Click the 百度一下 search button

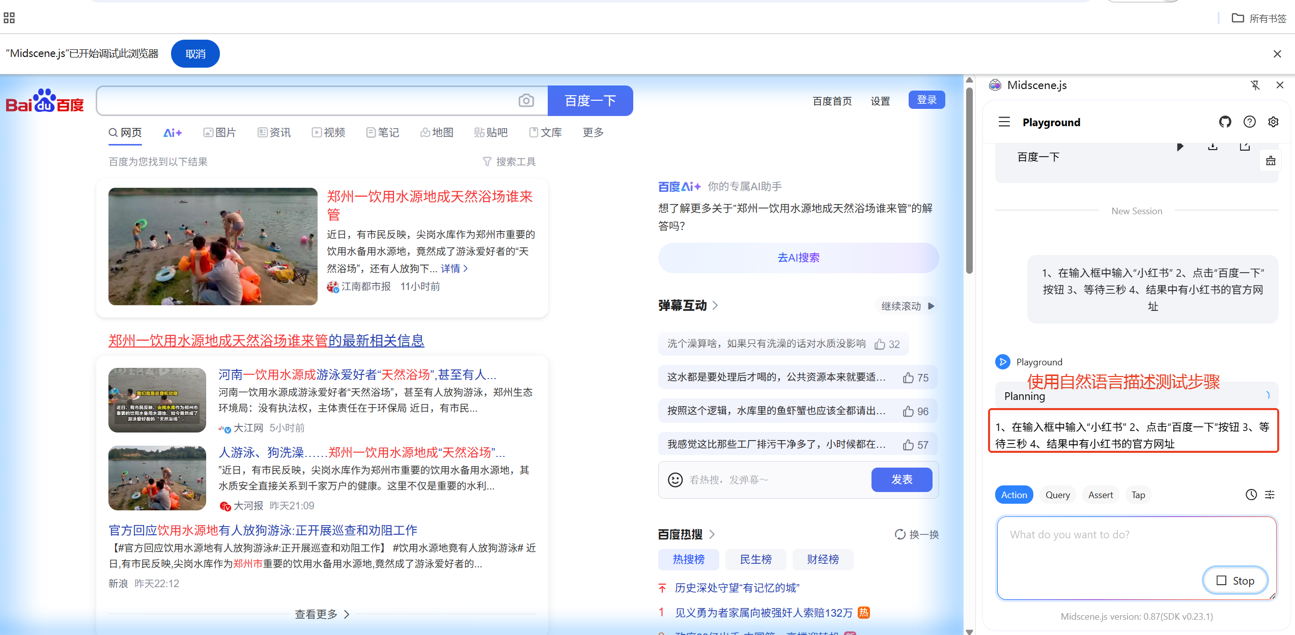coord(590,101)
